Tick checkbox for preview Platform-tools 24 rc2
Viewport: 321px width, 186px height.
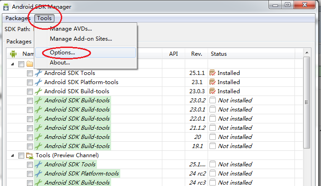point(30,174)
